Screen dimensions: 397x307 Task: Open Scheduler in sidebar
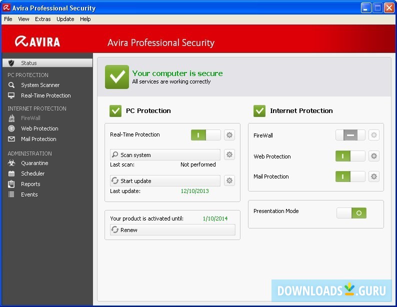click(33, 173)
